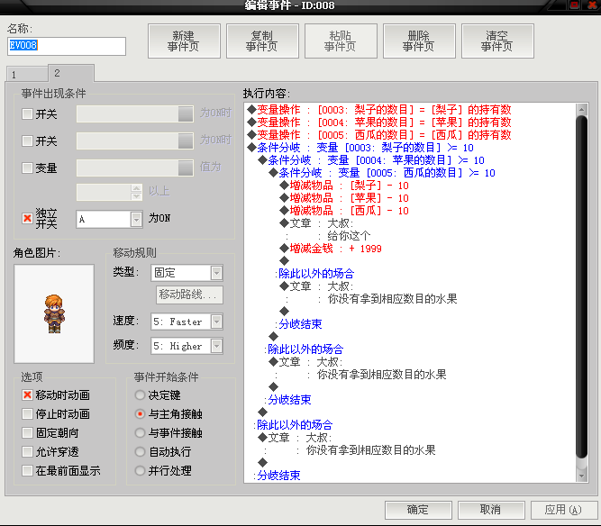The image size is (601, 526).
Task: Click the scroll up arrow of command list
Action: [582, 110]
